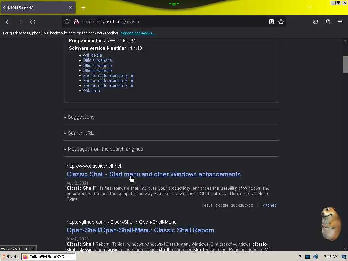Open the second Source code repository url
The image size is (348, 261).
tap(108, 81)
